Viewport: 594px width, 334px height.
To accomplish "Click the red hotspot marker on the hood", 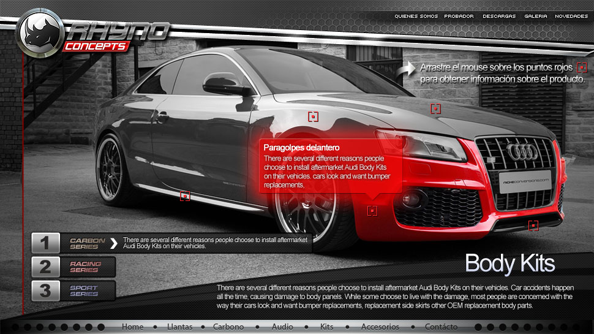I will pos(435,109).
